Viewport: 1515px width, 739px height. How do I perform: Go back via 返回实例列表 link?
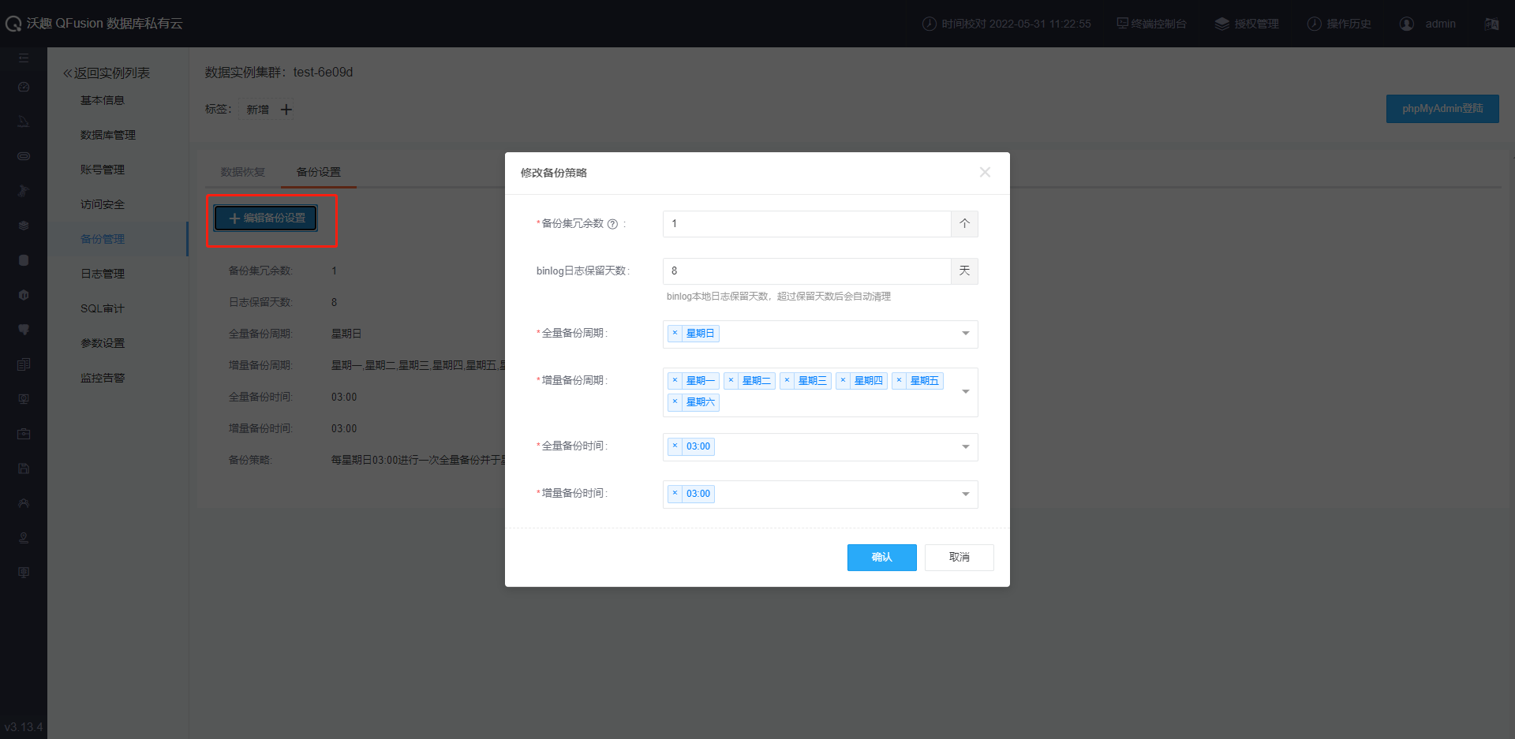[107, 73]
